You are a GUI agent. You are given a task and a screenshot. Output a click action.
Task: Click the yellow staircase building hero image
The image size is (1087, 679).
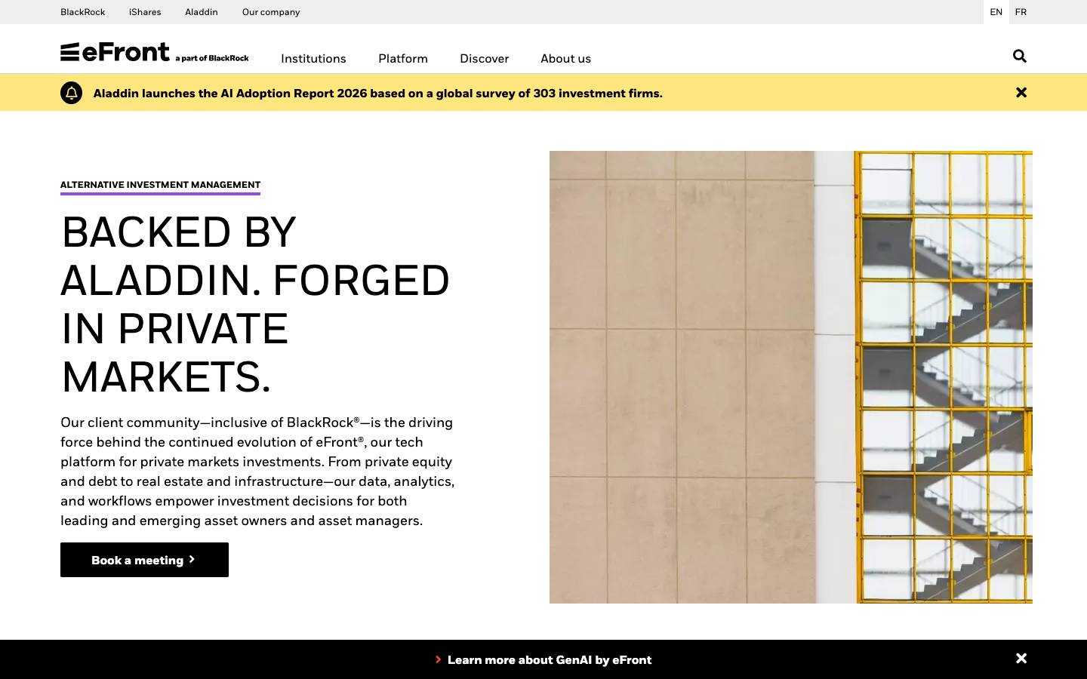click(791, 377)
